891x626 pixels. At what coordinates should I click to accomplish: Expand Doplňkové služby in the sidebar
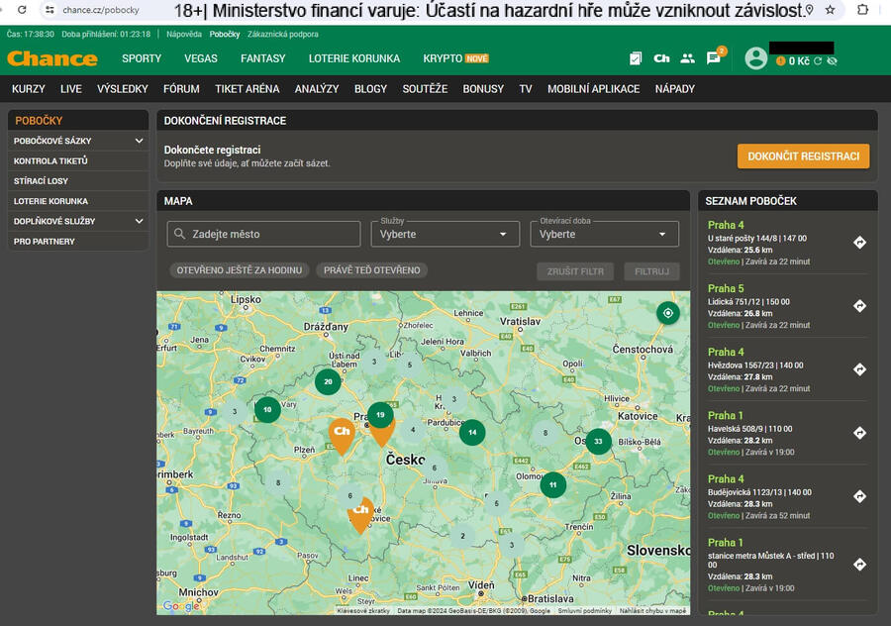tap(78, 221)
